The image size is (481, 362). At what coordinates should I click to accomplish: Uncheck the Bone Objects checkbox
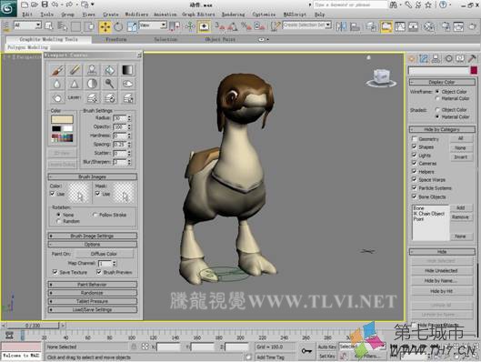(414, 196)
